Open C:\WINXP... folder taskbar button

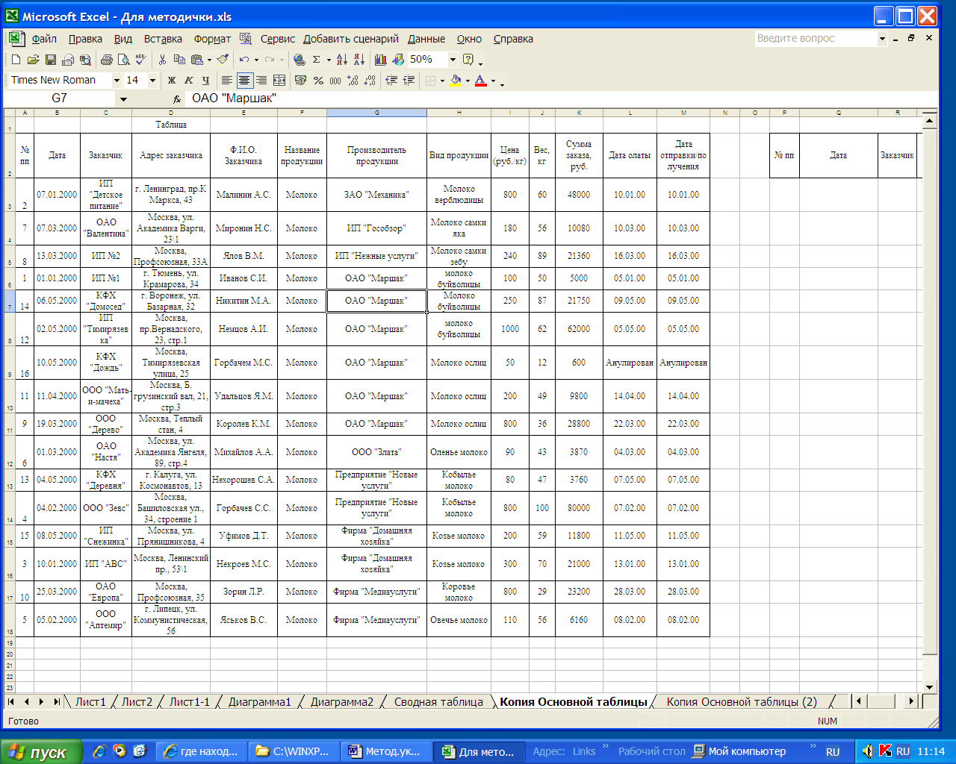tap(295, 751)
